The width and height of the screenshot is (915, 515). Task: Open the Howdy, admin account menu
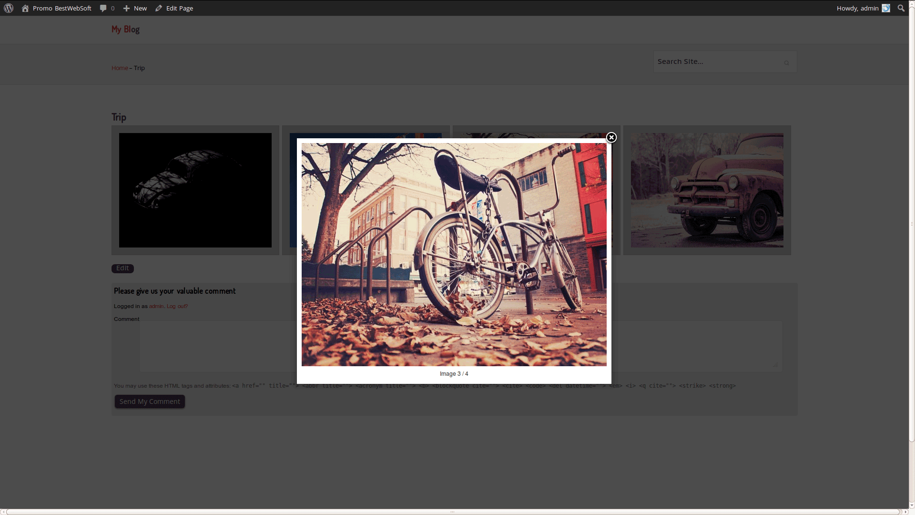(863, 8)
